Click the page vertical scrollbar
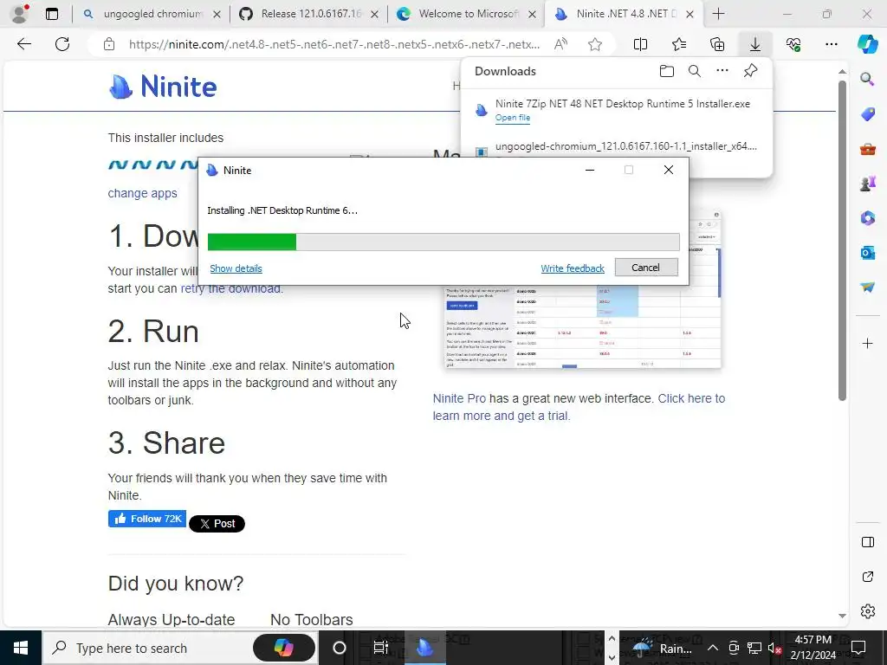Viewport: 887px width, 665px height. tap(842, 241)
